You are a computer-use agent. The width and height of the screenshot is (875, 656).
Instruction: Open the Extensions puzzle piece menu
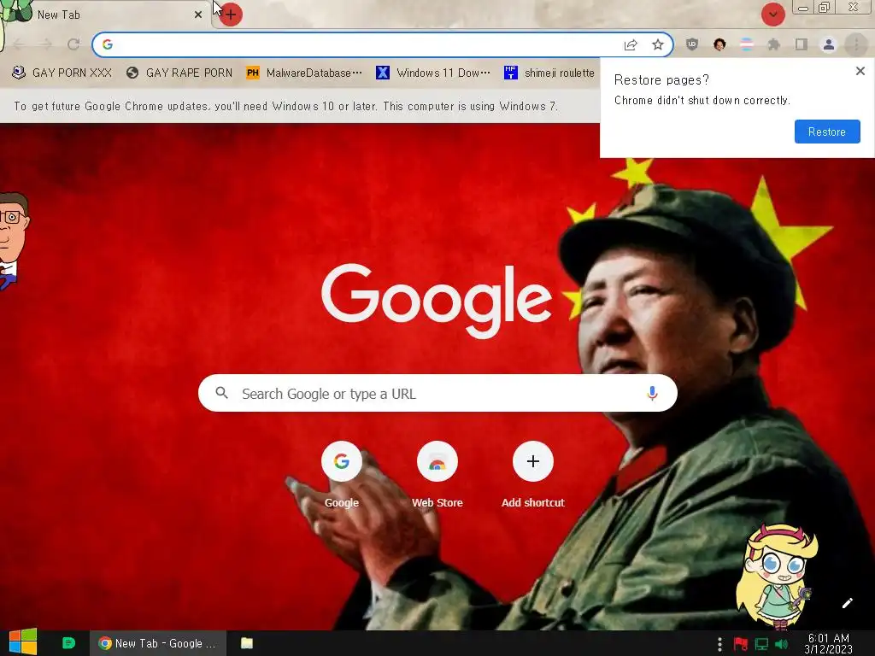tap(774, 44)
